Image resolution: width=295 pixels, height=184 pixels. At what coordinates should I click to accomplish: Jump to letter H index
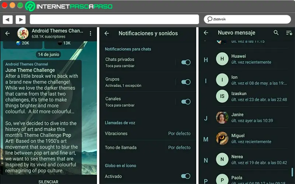coord(206,60)
